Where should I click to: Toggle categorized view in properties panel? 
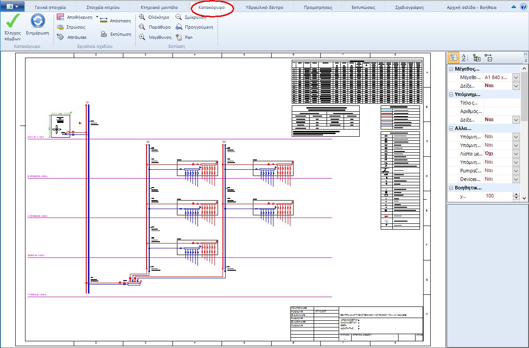click(453, 57)
